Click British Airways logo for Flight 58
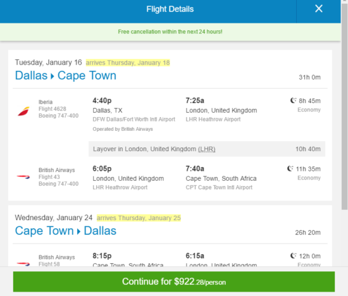 pos(23,264)
